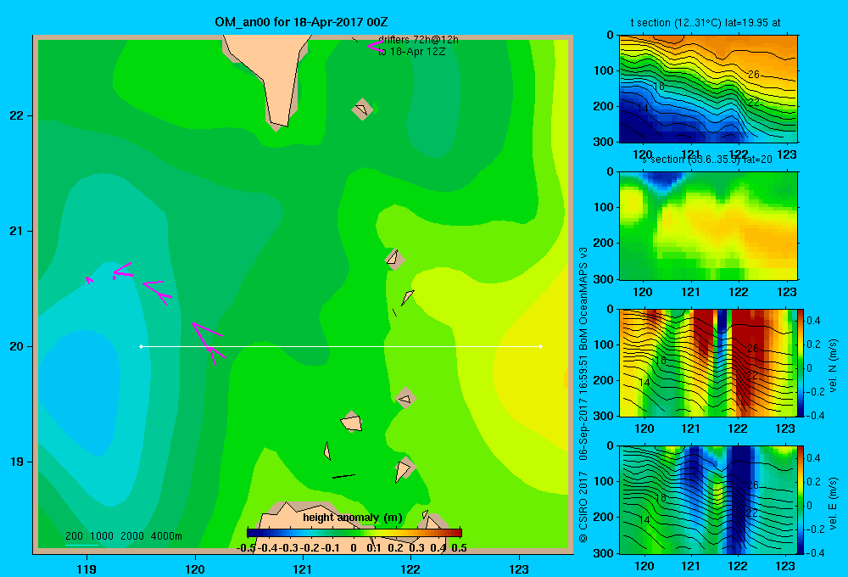Click latitude label 22 on the main map
848x577 pixels.
[x=17, y=115]
